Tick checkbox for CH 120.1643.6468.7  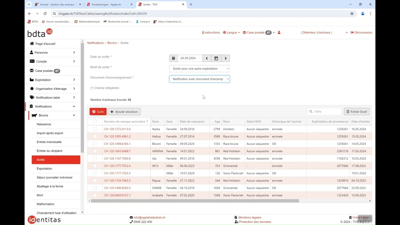95,151
